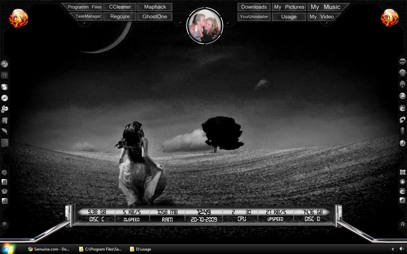The height and width of the screenshot is (254, 407).
Task: Open the K icon in right sidebar
Action: pyautogui.click(x=403, y=172)
